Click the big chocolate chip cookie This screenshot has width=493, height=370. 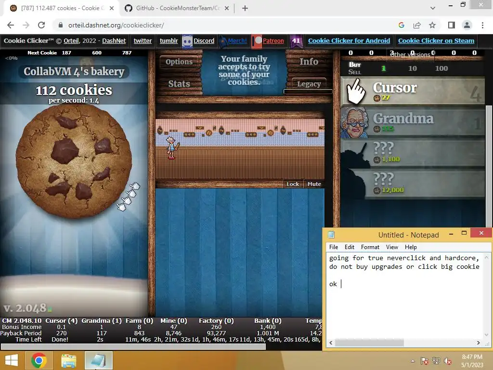[x=74, y=161]
